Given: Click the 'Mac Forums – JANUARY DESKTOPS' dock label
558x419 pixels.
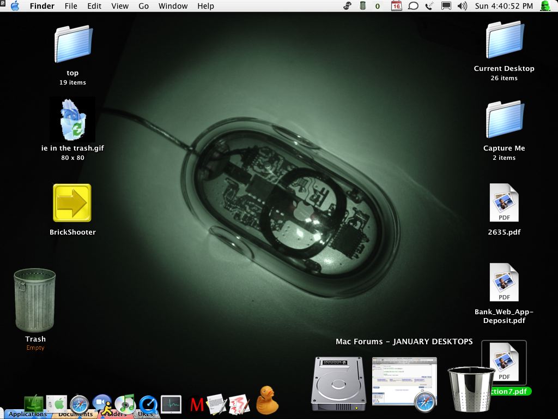Looking at the screenshot, I should click(x=404, y=342).
